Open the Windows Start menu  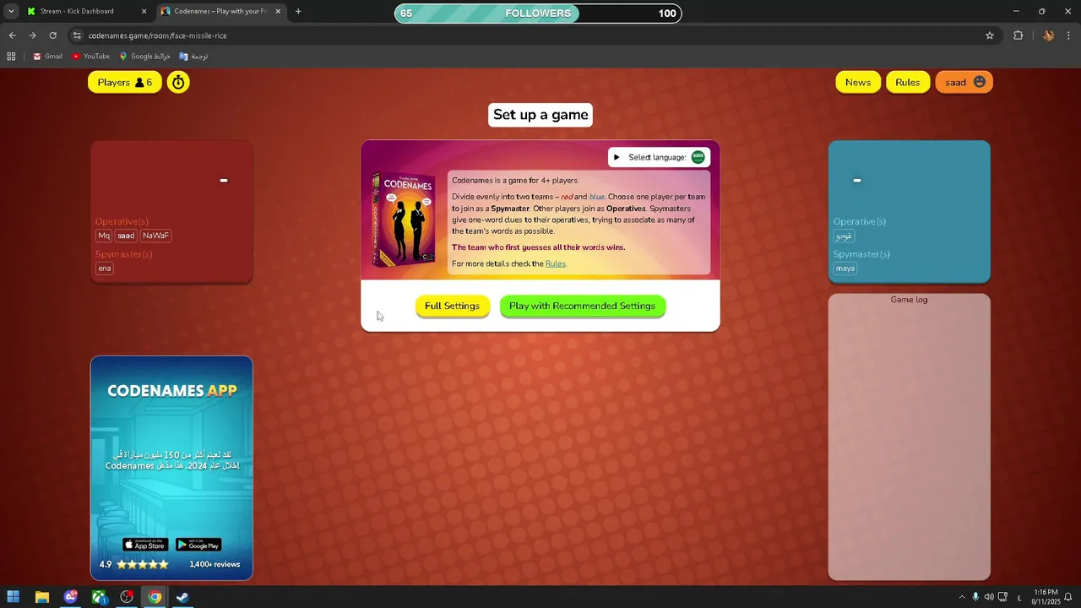click(14, 597)
